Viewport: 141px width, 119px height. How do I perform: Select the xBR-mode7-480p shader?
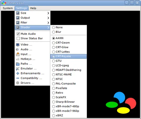pos(68,106)
